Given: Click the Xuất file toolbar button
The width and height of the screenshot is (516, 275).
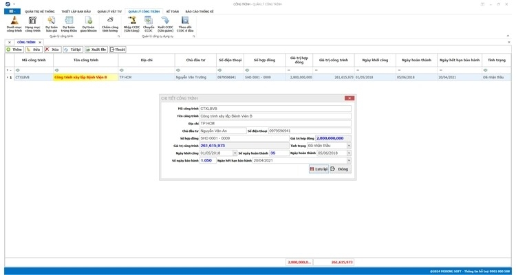Looking at the screenshot, I should tap(96, 50).
